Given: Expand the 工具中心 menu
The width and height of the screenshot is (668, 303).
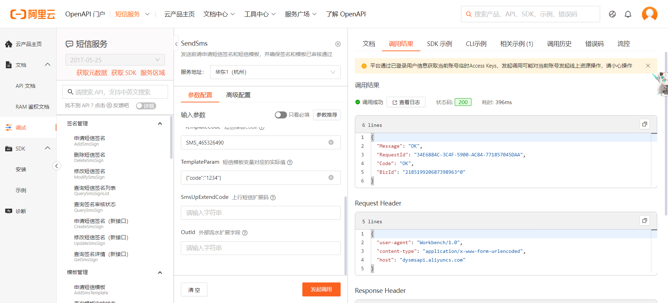Looking at the screenshot, I should 260,14.
